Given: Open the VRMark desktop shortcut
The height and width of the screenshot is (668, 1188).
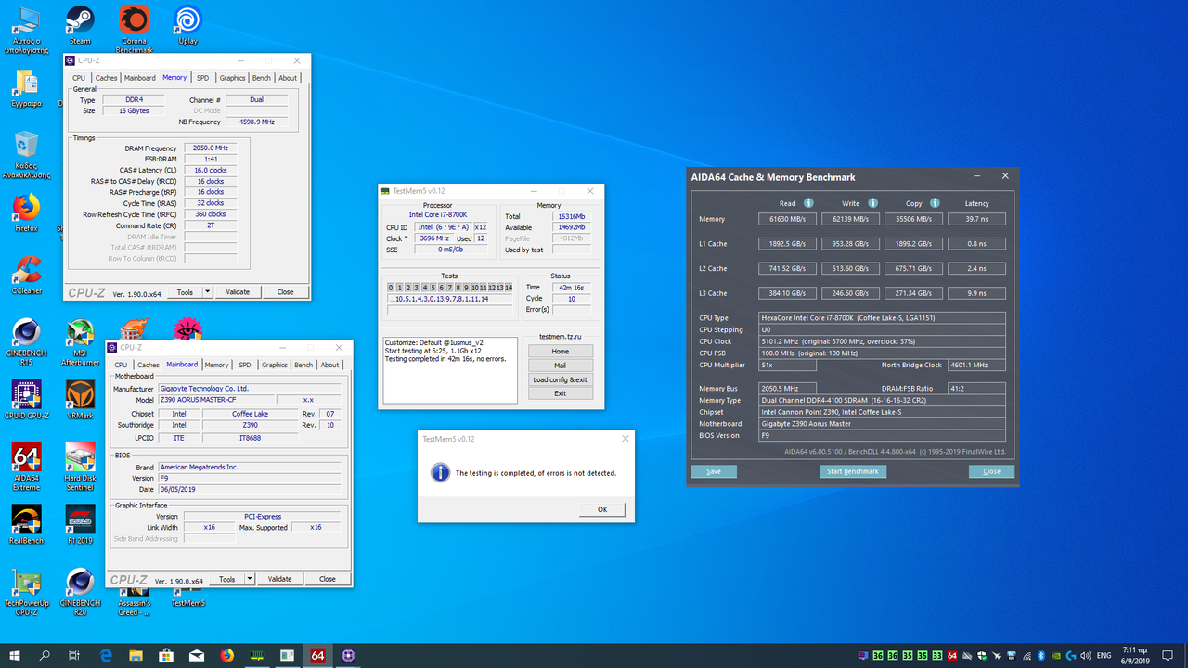Looking at the screenshot, I should tap(80, 399).
